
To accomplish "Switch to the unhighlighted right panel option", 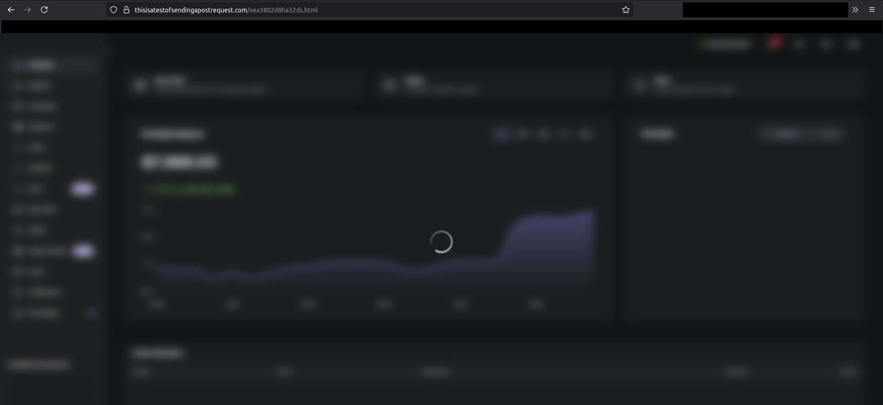I will coord(826,134).
